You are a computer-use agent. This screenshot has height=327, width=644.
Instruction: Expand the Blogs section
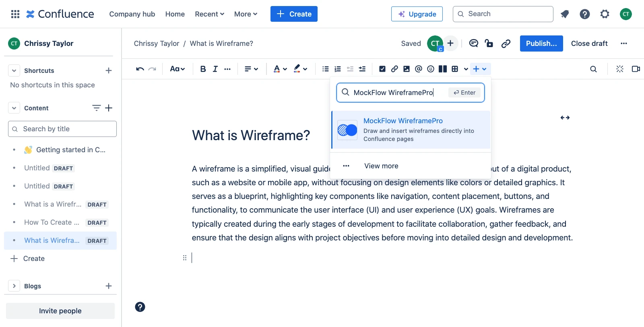14,286
